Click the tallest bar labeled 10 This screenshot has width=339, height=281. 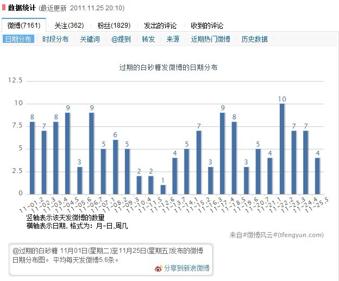[x=282, y=148]
